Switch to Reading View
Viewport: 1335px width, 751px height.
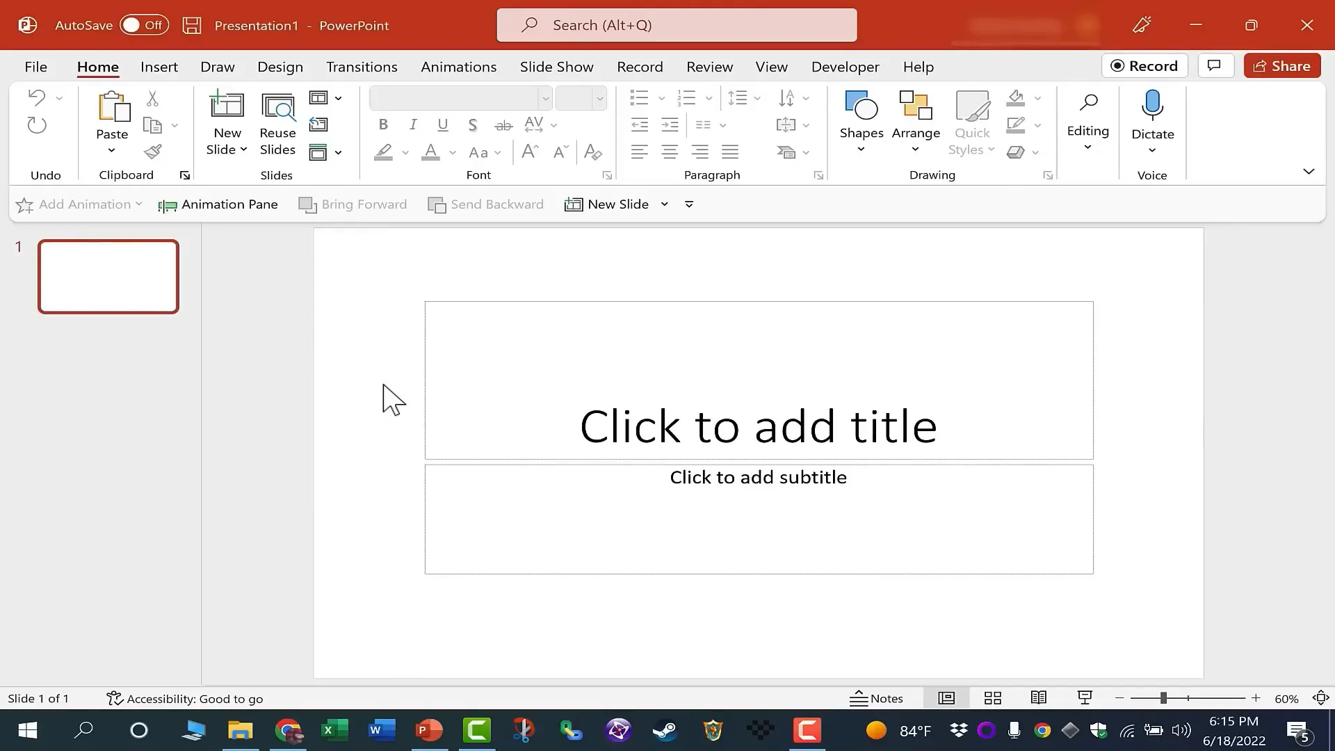(1039, 698)
